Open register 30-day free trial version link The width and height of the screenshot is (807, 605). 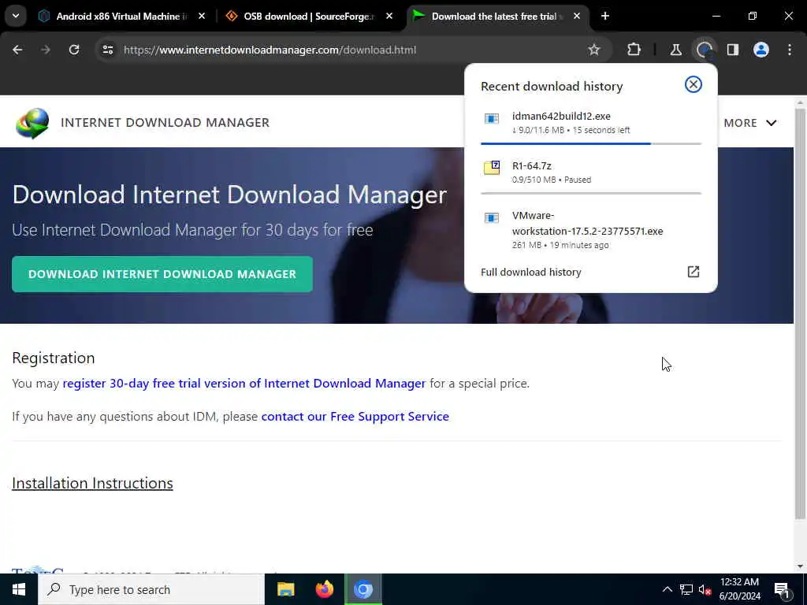(244, 384)
